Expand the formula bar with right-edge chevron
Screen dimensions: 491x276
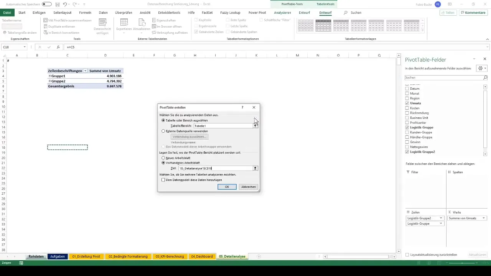[488, 47]
